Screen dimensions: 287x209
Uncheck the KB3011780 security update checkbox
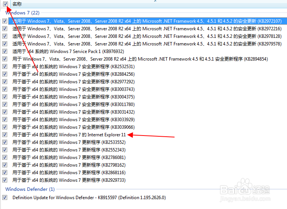[5, 104]
